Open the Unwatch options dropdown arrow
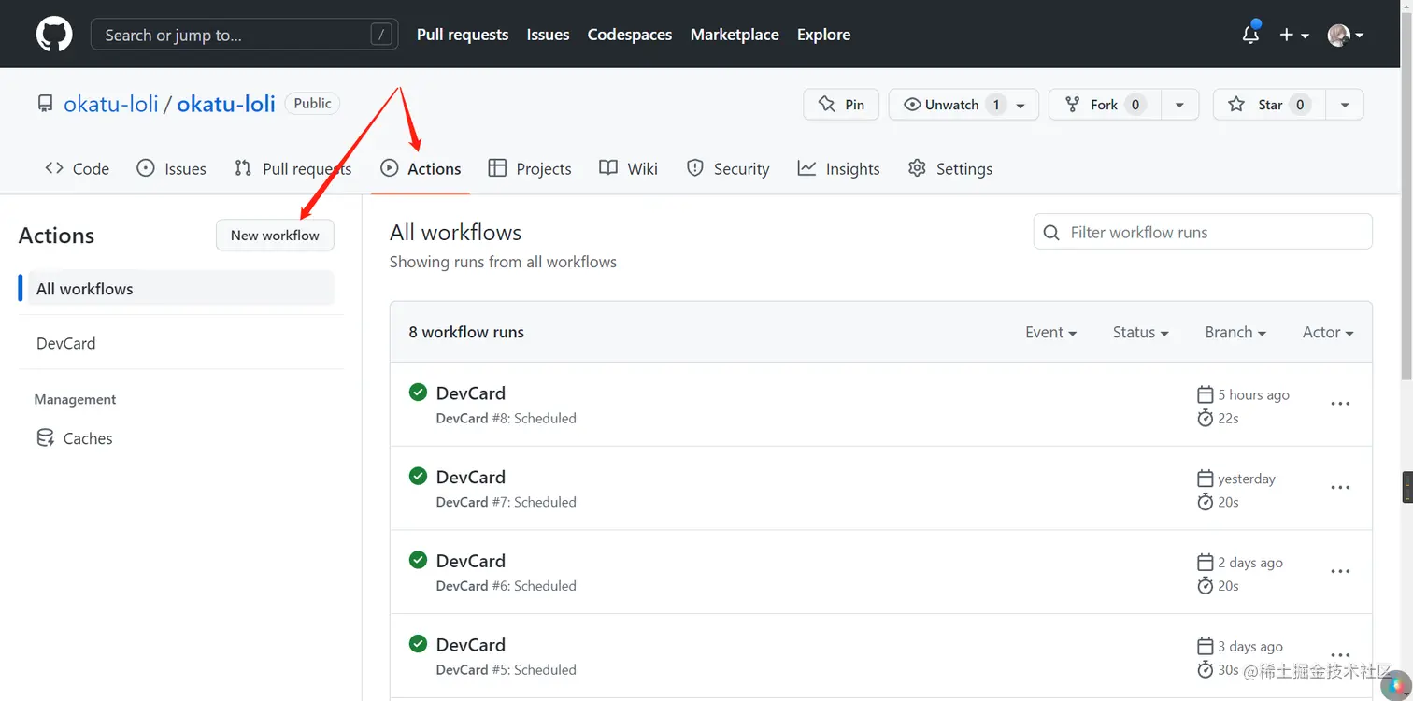Image resolution: width=1413 pixels, height=701 pixels. click(1020, 105)
